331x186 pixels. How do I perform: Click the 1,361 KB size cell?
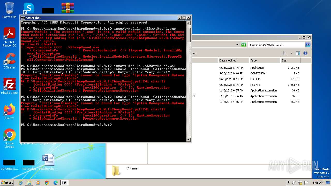[294, 85]
